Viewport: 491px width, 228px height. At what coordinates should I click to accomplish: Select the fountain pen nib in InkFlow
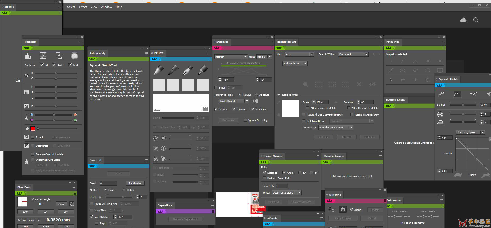pos(188,70)
